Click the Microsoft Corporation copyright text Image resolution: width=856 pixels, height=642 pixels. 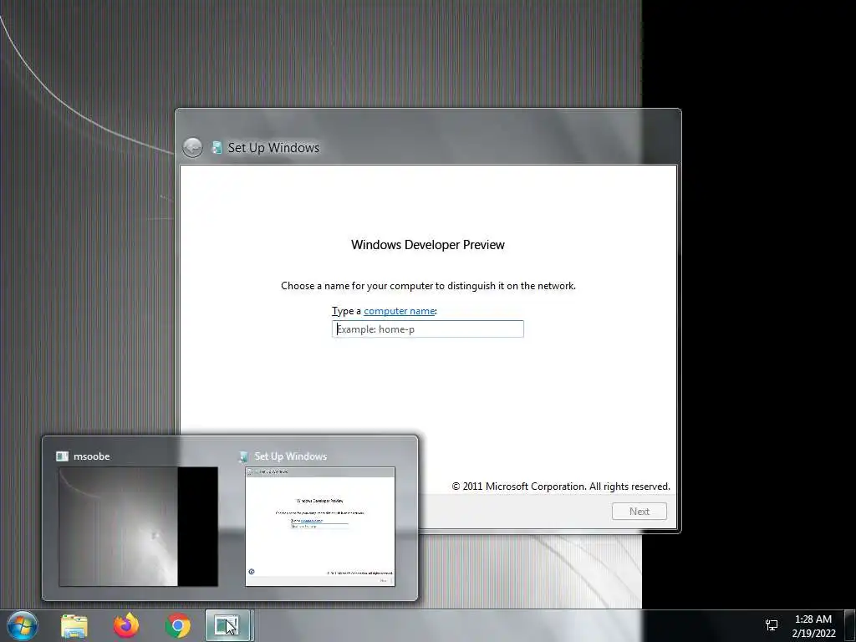click(x=561, y=486)
